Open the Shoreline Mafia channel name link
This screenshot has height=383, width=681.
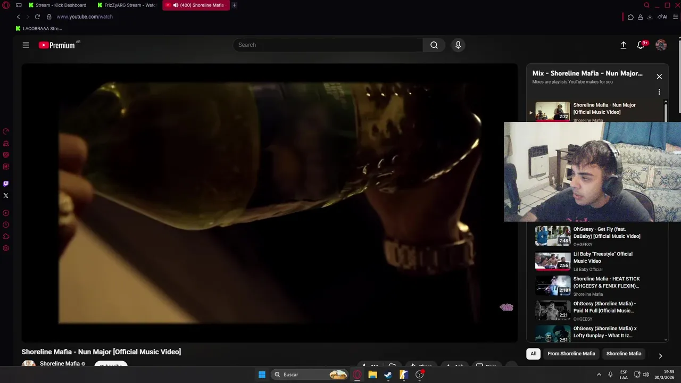tap(60, 364)
